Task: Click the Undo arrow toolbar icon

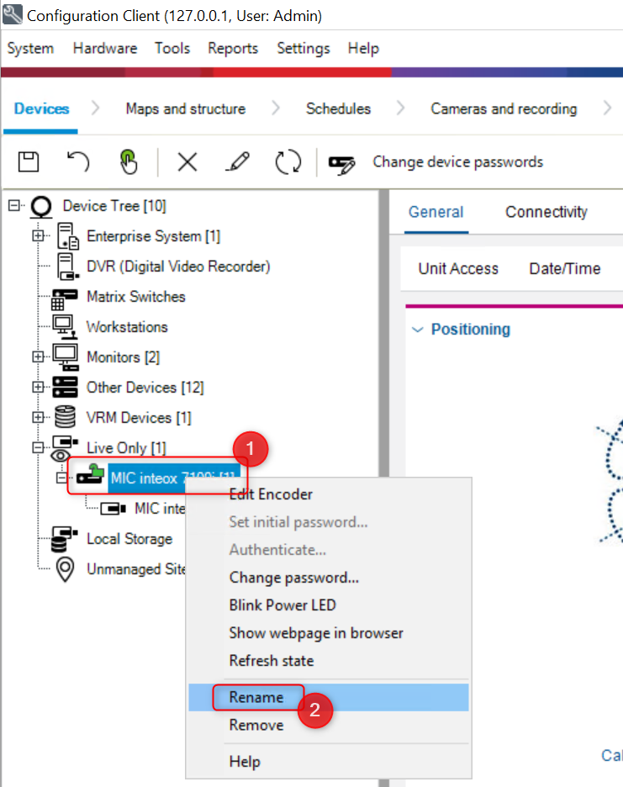Action: coord(78,161)
